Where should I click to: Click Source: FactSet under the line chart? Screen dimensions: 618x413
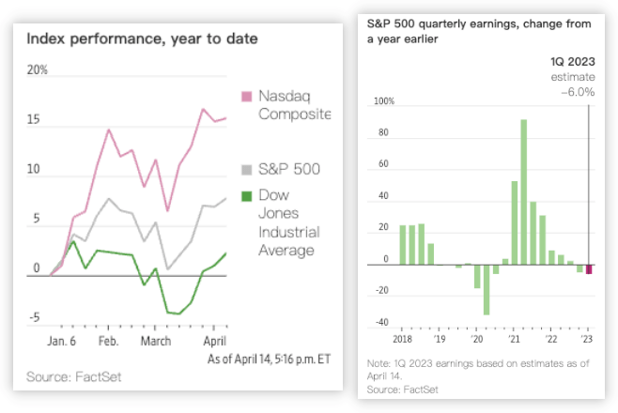pyautogui.click(x=73, y=376)
